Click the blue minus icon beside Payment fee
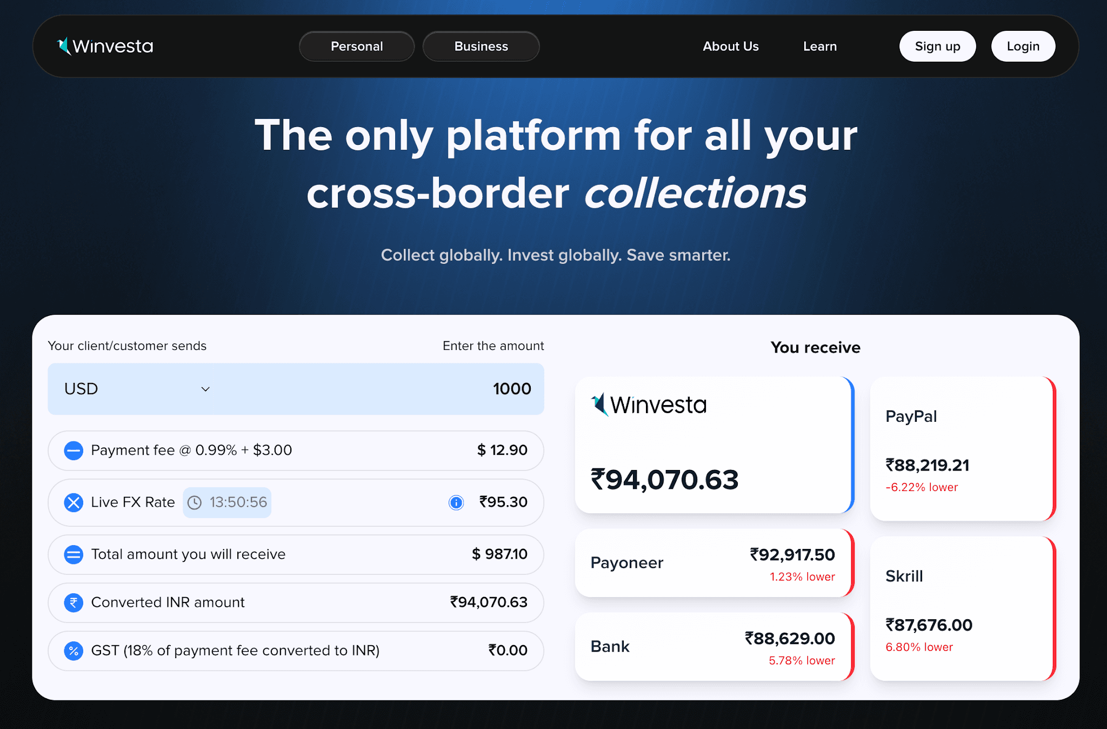The width and height of the screenshot is (1107, 729). click(74, 450)
